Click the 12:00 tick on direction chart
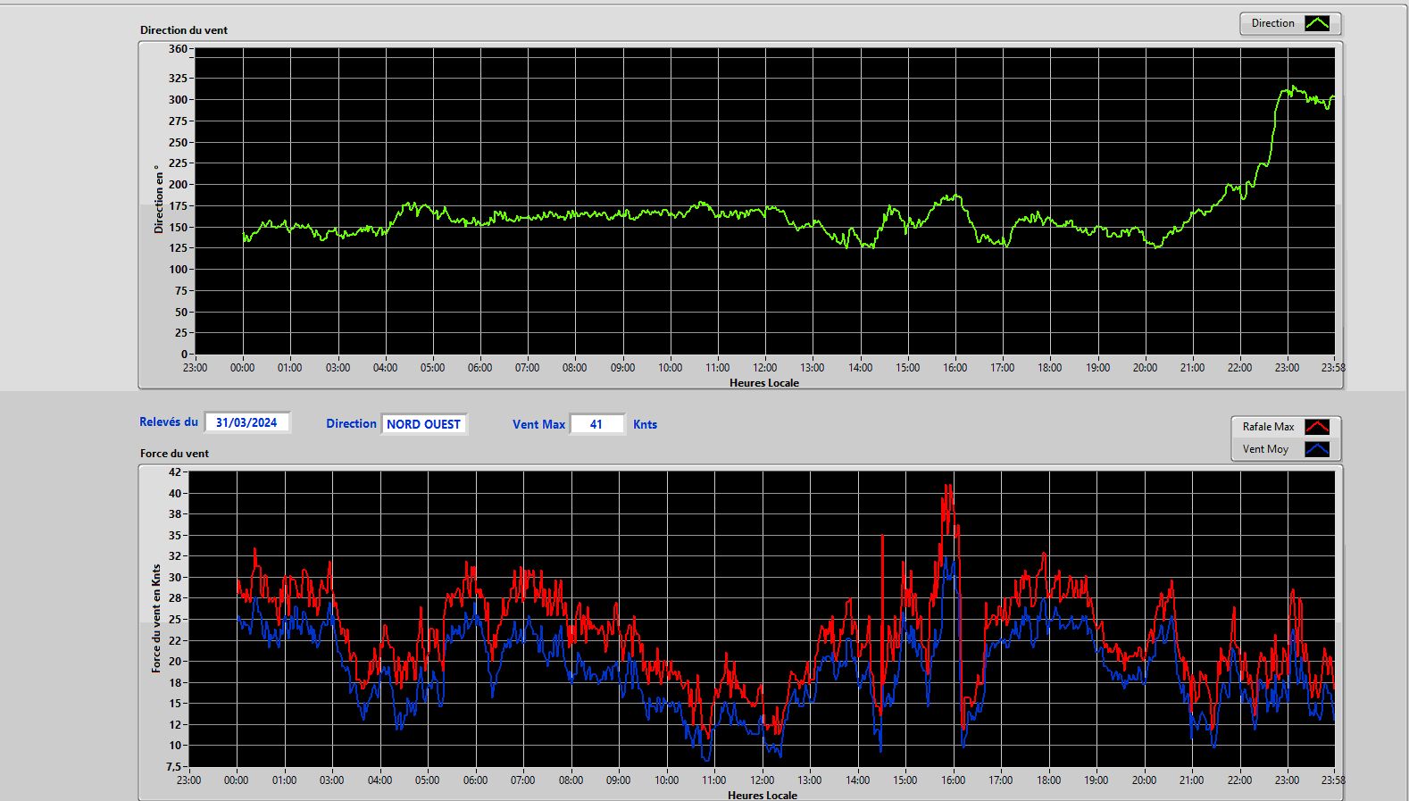 [764, 367]
